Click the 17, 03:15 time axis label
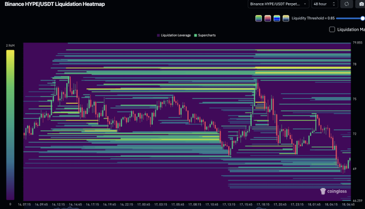This screenshot has width=365, height=209. tap(160, 205)
